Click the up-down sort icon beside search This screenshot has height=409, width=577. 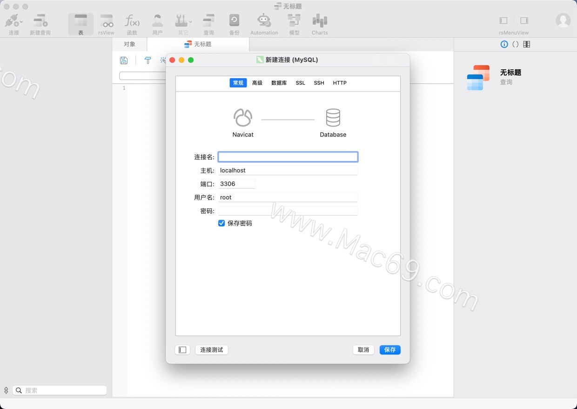tap(6, 390)
